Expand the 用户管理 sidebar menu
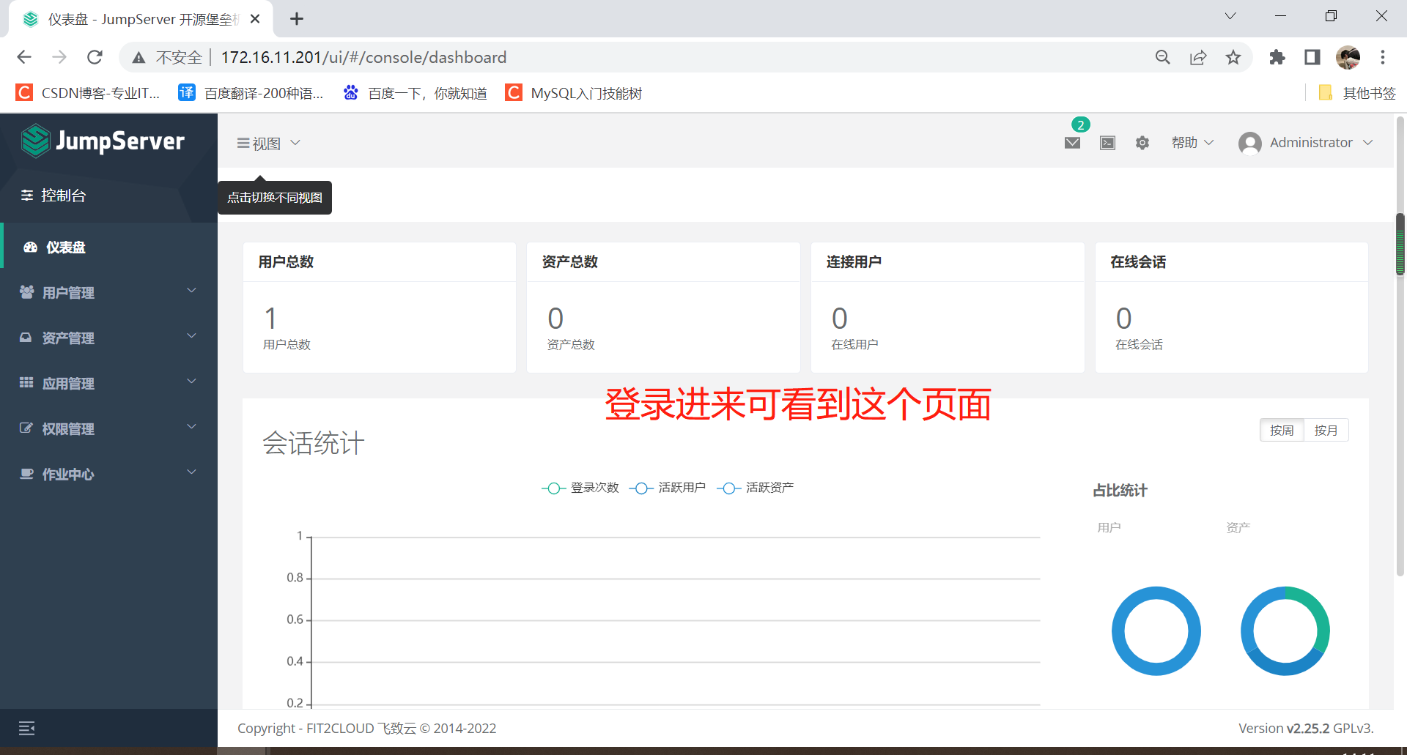This screenshot has width=1407, height=755. click(108, 292)
